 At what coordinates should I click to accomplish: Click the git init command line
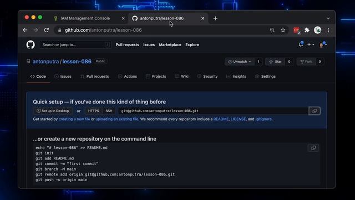pos(44,153)
